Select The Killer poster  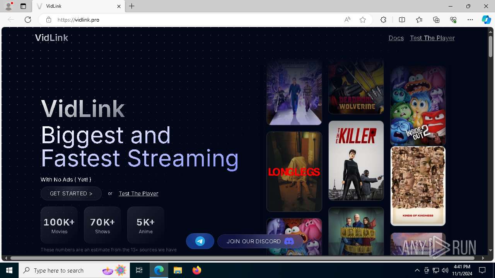[356, 161]
